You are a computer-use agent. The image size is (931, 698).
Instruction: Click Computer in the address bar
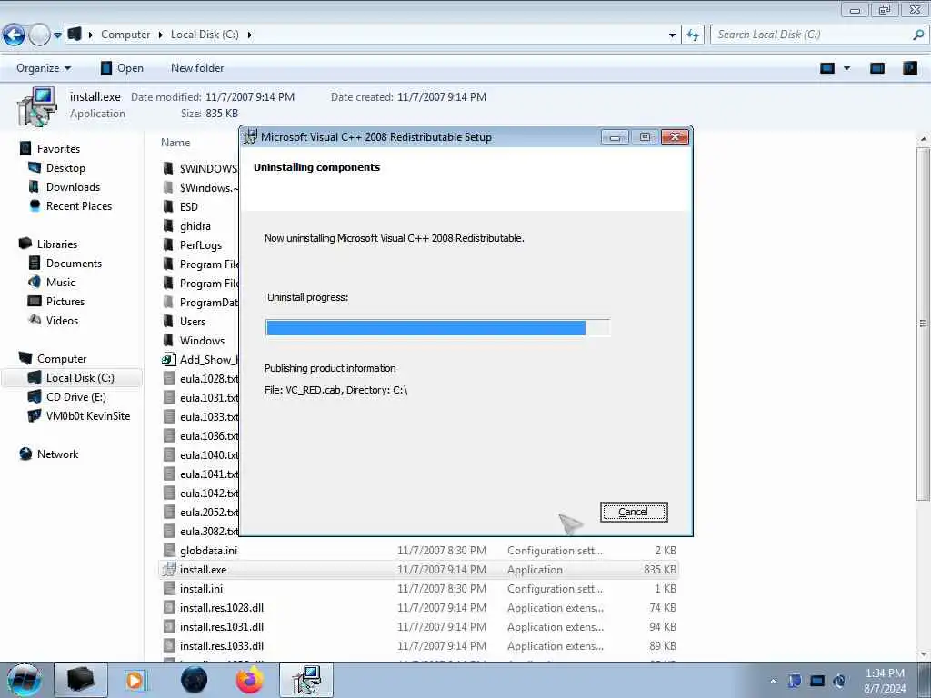(x=125, y=35)
